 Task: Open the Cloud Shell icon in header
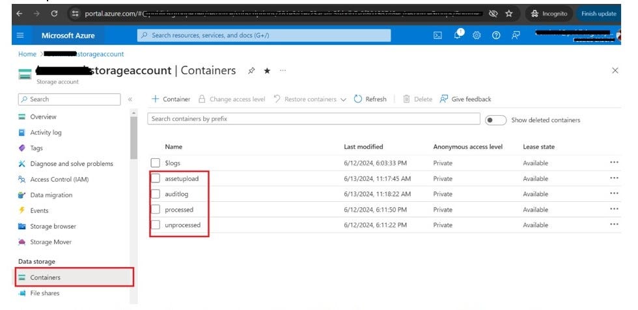click(x=437, y=35)
